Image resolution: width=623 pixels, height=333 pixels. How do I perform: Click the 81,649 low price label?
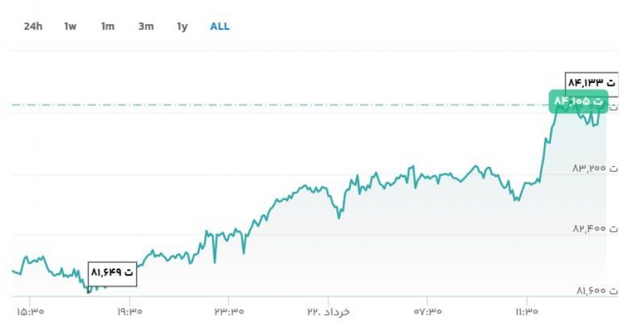coord(112,273)
